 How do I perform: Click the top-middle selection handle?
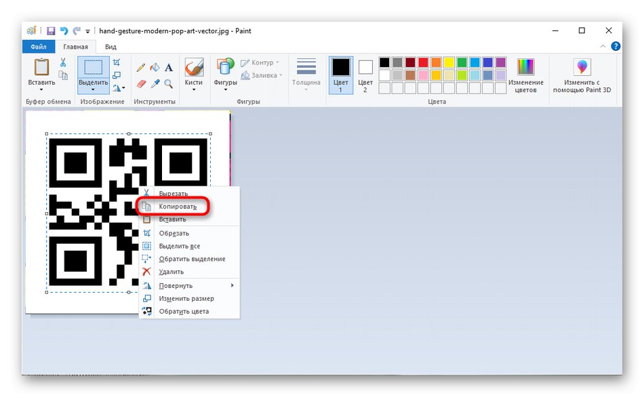point(129,134)
